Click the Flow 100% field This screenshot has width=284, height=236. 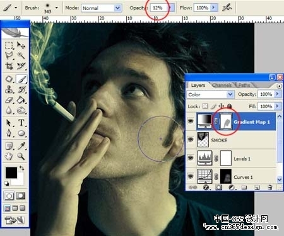coord(202,8)
